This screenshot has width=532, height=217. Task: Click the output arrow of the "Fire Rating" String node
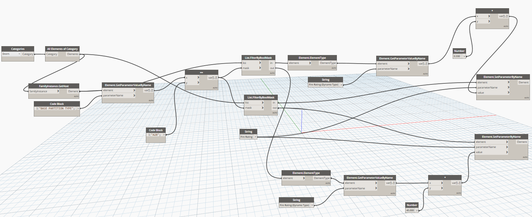255,137
